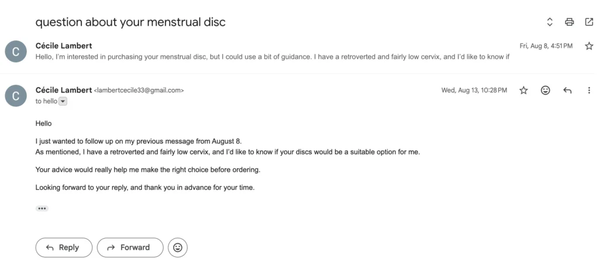Expand all messages in the thread

550,22
